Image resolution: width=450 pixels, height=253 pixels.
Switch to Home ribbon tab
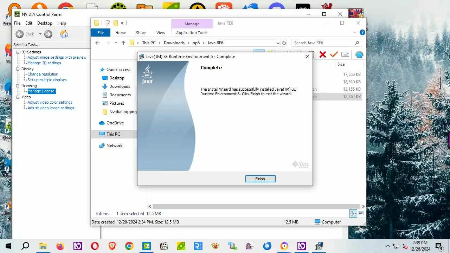click(x=121, y=33)
